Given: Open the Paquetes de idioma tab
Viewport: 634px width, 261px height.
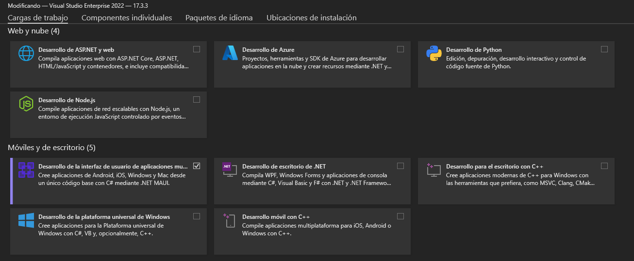Looking at the screenshot, I should click(x=219, y=18).
